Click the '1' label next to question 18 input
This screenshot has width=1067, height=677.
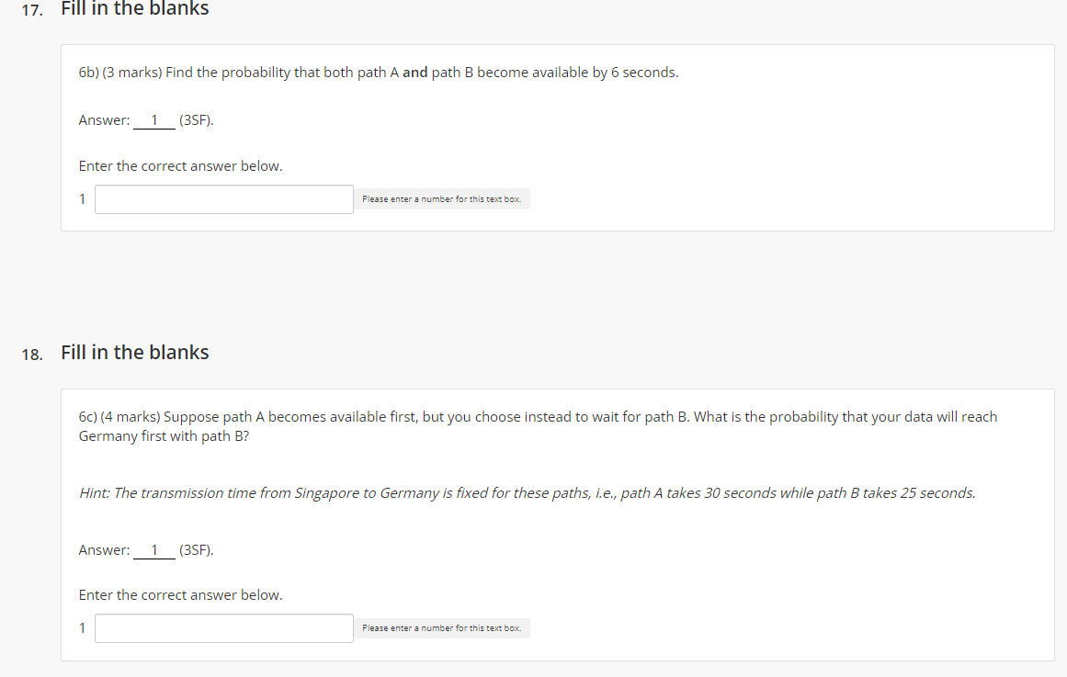pos(82,627)
